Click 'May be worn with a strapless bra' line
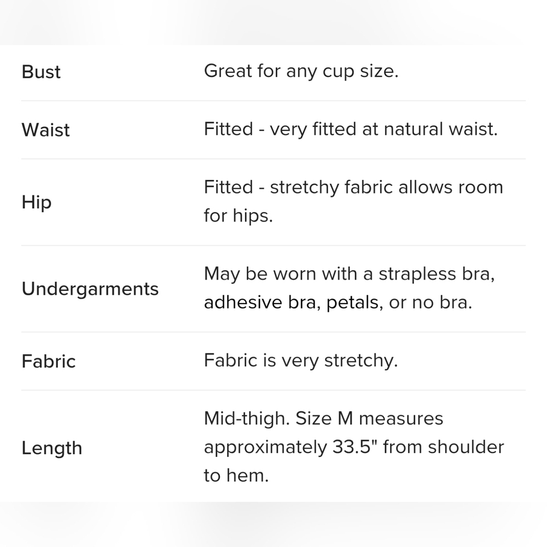The image size is (547, 547). click(x=350, y=274)
